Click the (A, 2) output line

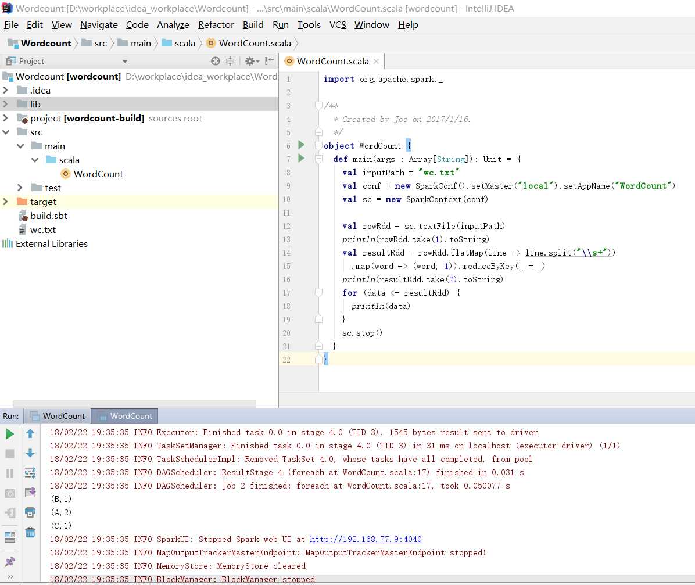[x=61, y=512]
